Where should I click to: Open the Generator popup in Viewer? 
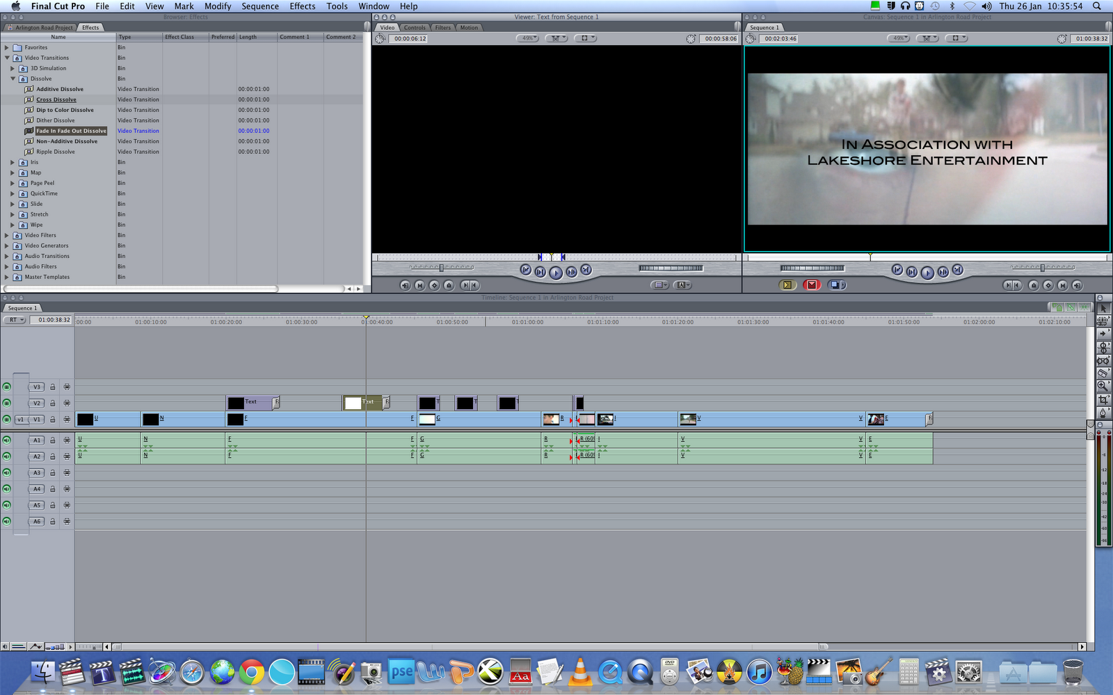coord(683,285)
